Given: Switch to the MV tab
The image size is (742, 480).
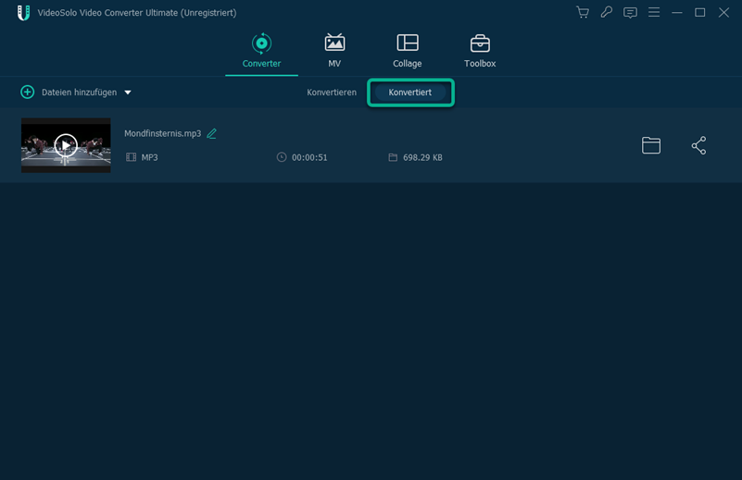Looking at the screenshot, I should (334, 51).
